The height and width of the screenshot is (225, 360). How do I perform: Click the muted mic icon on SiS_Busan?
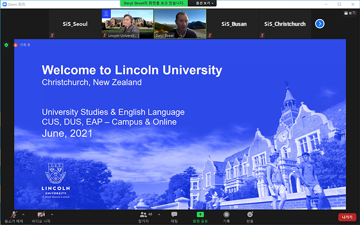(x=210, y=35)
